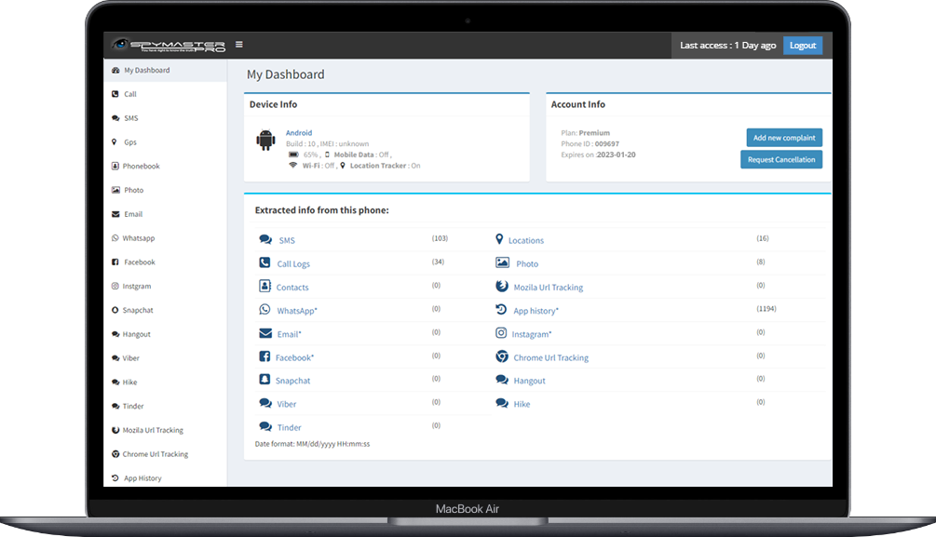The height and width of the screenshot is (537, 936).
Task: Open the Photo link in extracted info
Action: tap(527, 263)
